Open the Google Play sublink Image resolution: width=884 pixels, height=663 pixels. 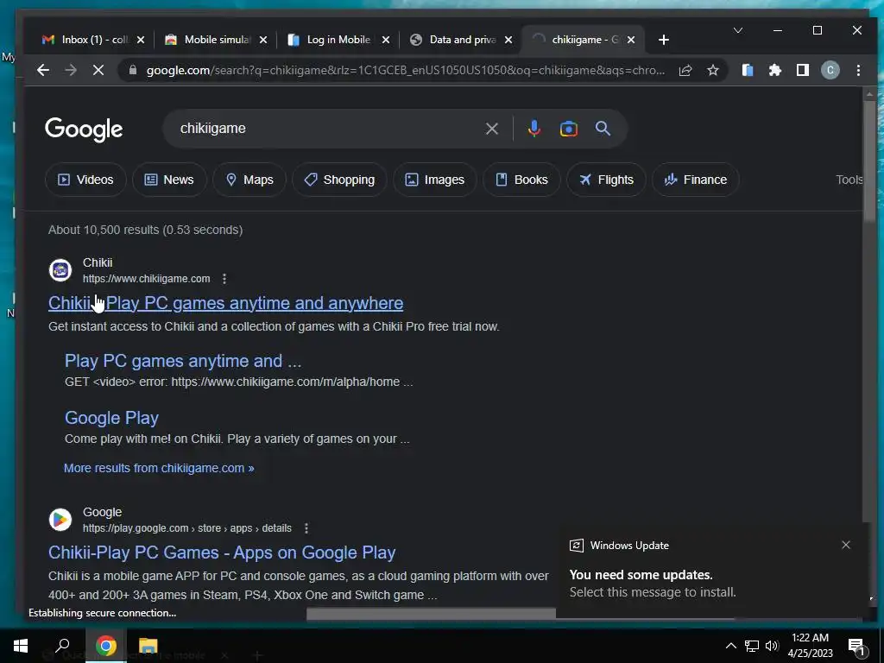[111, 418]
